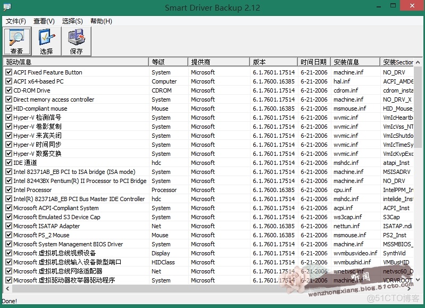The height and width of the screenshot is (308, 425).
Task: Toggle the Intel Processor checkbox
Action: pos(9,190)
